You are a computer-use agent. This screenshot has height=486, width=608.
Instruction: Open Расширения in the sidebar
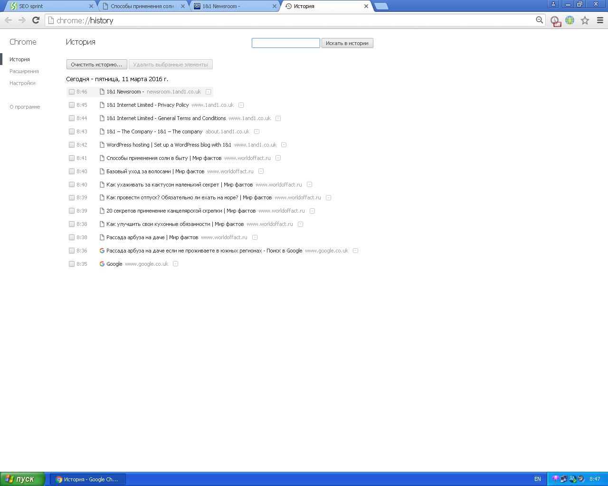pos(24,71)
